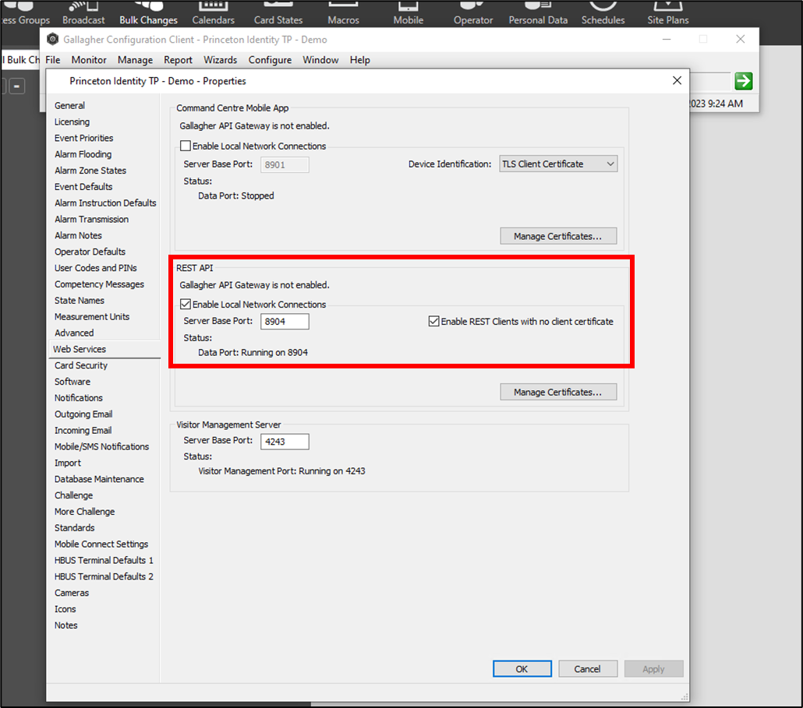This screenshot has height=708, width=803.
Task: Select Competency Messages page
Action: point(99,284)
